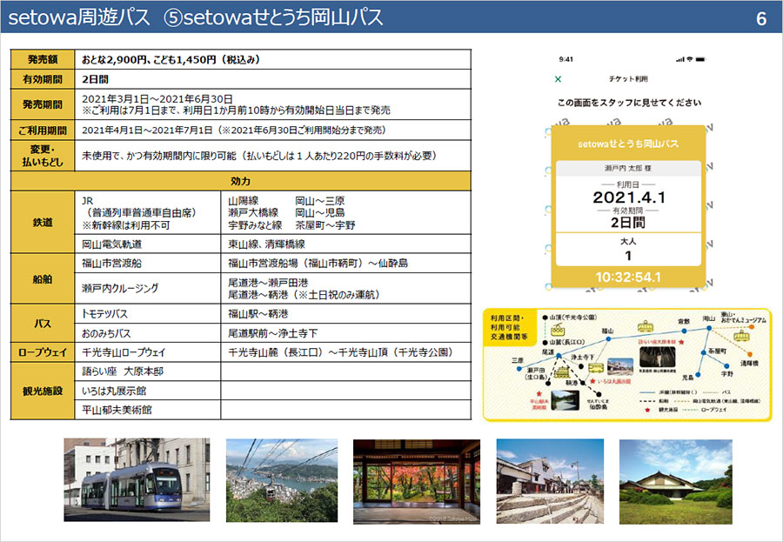Click the black 仙酔島 port dot on map
This screenshot has width=783, height=542.
(x=599, y=393)
